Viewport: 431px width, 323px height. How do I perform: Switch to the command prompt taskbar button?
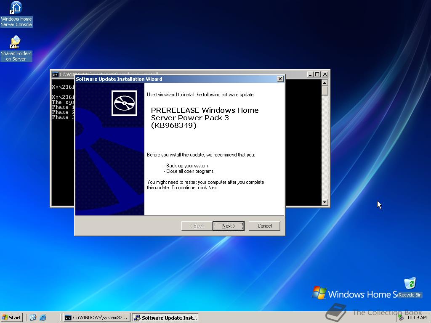96,318
